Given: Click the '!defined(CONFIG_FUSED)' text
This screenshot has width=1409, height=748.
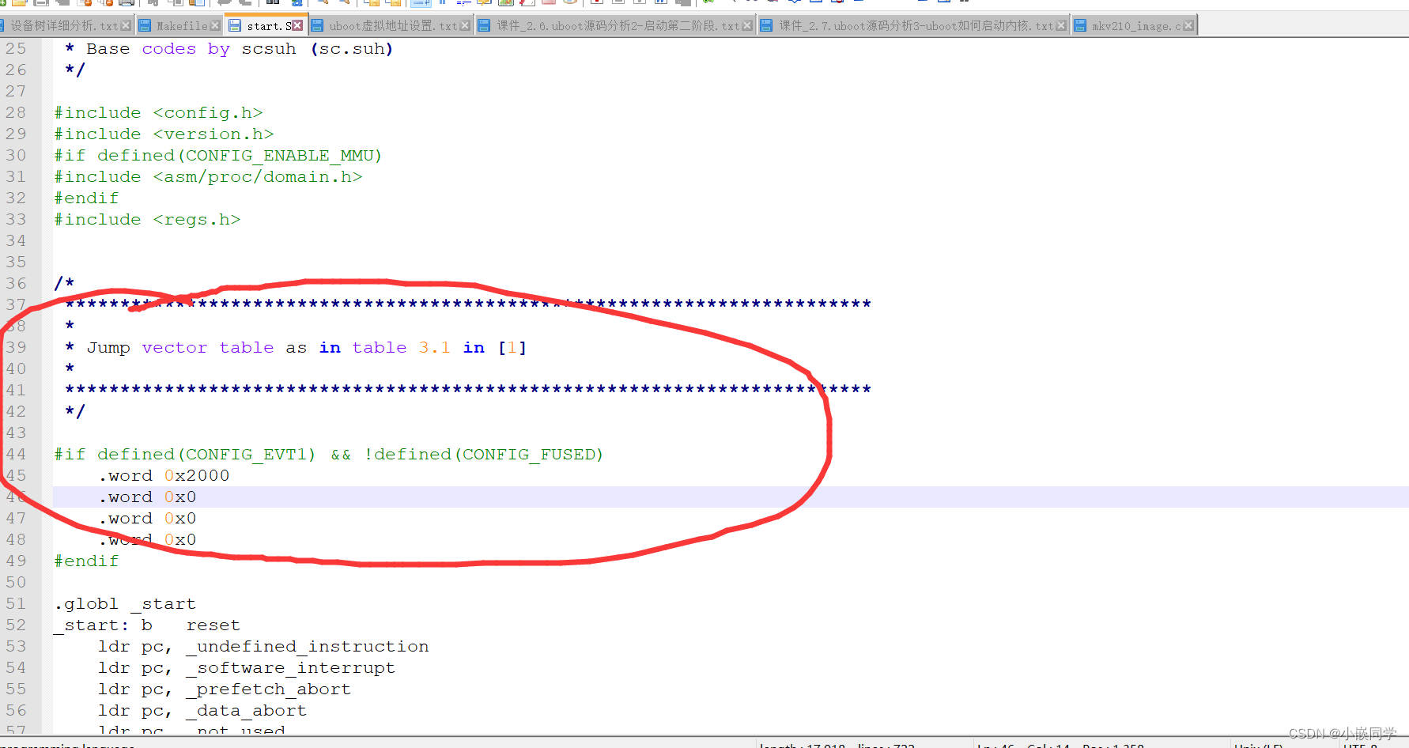Looking at the screenshot, I should coord(484,455).
